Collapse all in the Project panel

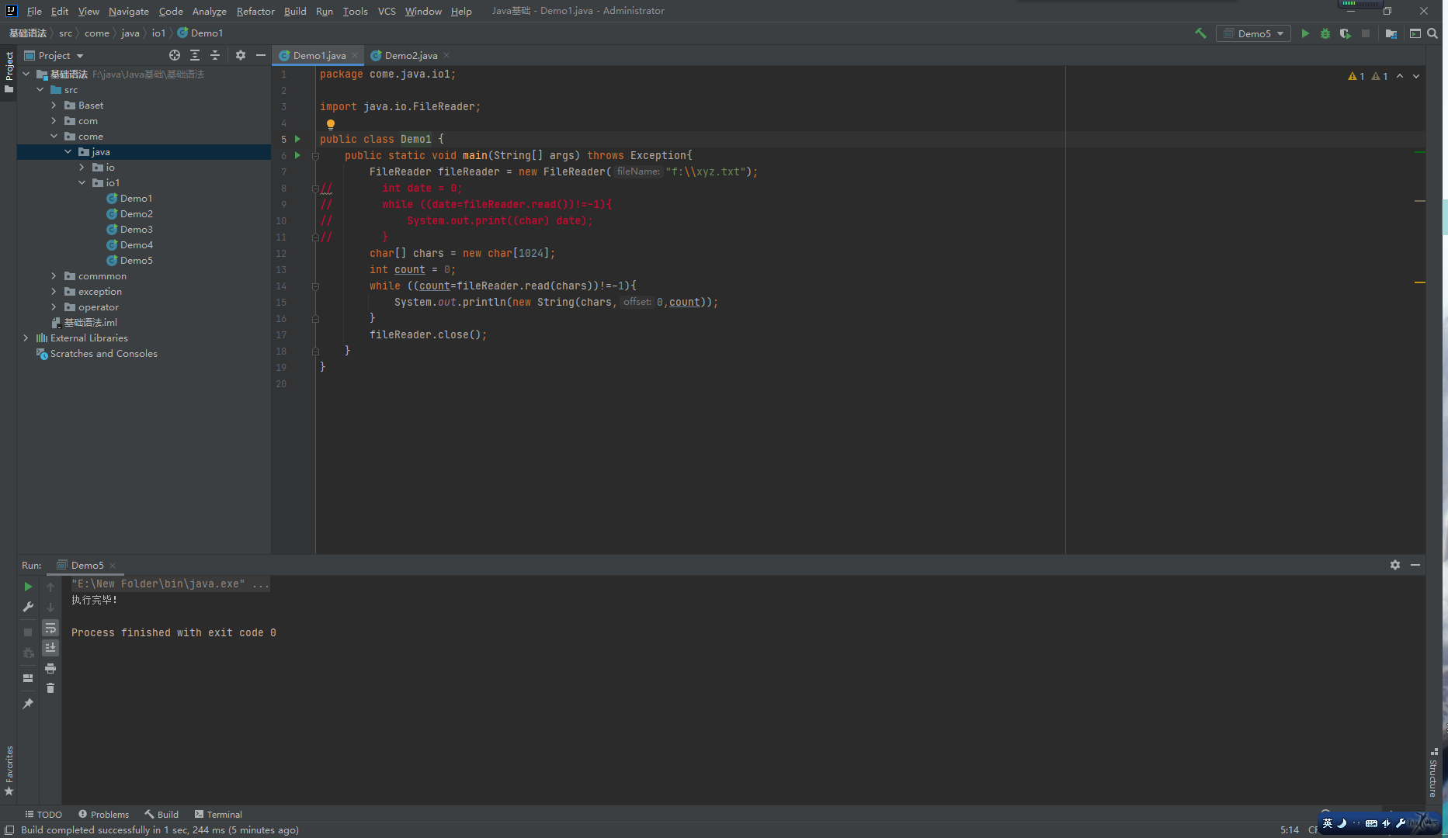click(215, 55)
